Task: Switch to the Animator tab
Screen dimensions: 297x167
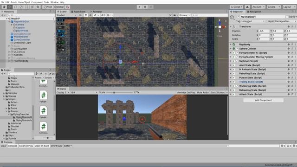Action: click(x=96, y=12)
